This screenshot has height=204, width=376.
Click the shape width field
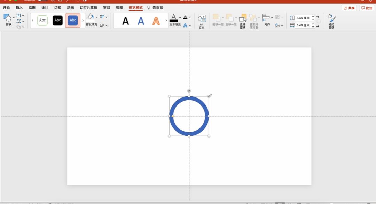pos(303,25)
